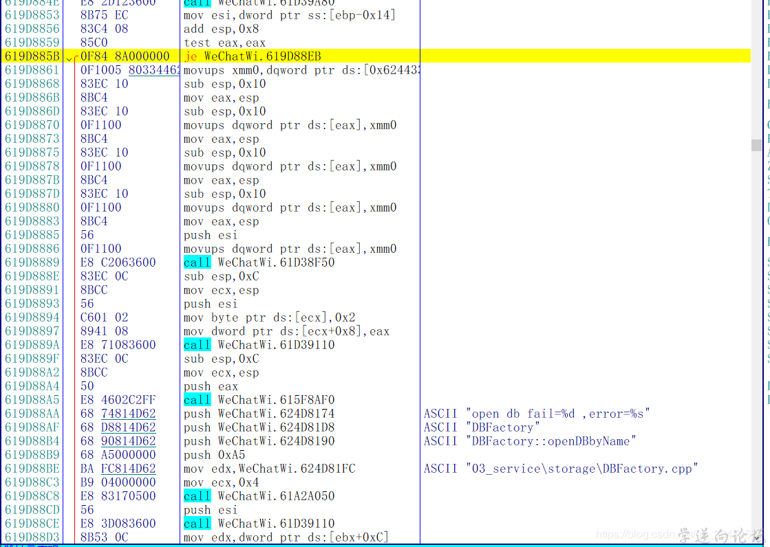Click the ASCII "DBFactory" comment at 619D88AF
The width and height of the screenshot is (770, 547).
click(482, 427)
